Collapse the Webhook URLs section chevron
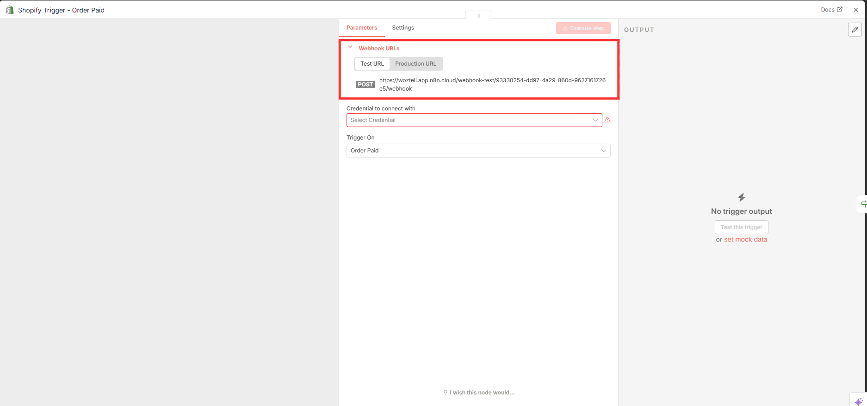Screen dimensions: 867x406 [x=350, y=47]
